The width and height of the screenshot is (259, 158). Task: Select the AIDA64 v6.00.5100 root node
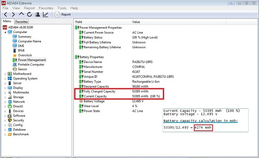tap(18, 27)
